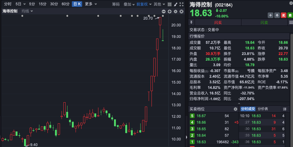Open the 更多 periods dropdown

click(x=91, y=4)
